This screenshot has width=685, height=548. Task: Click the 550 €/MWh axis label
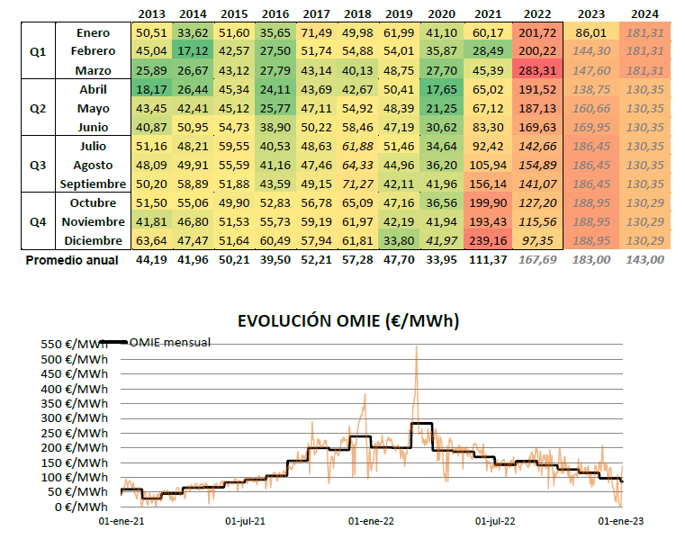click(75, 344)
